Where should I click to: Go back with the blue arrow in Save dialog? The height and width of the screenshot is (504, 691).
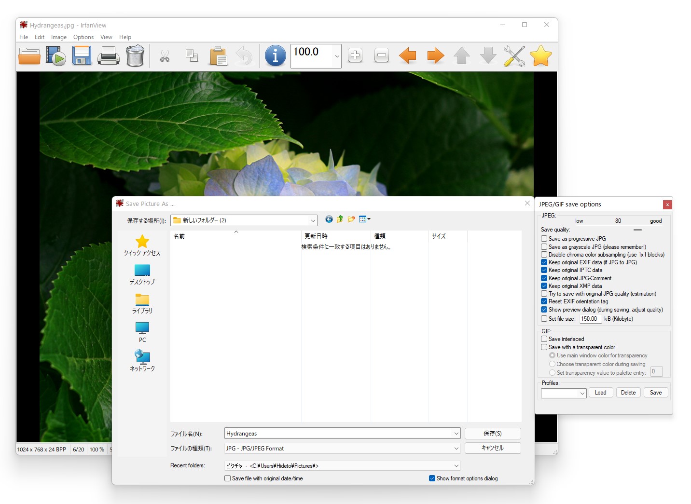coord(329,219)
